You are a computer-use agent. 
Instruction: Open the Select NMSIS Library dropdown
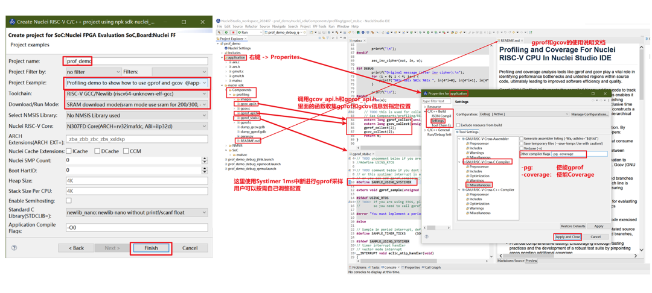tap(136, 115)
